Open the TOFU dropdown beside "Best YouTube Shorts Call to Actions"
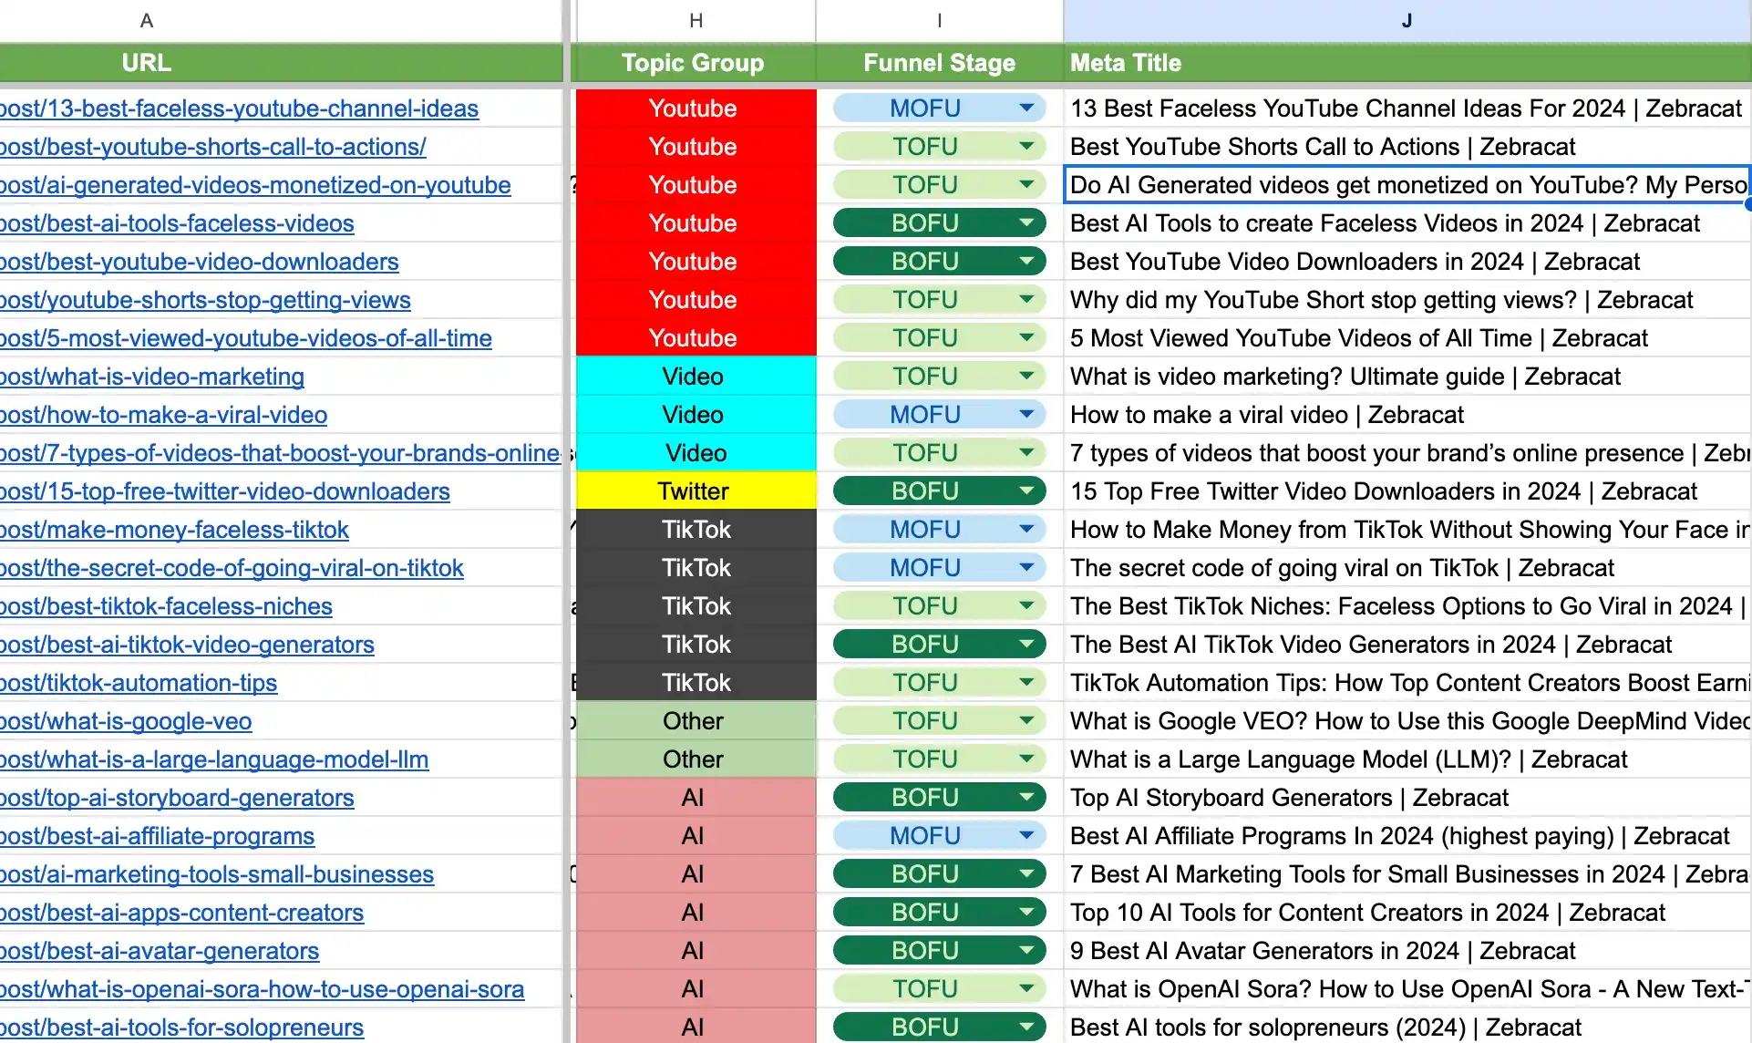This screenshot has height=1043, width=1752. coord(1026,146)
